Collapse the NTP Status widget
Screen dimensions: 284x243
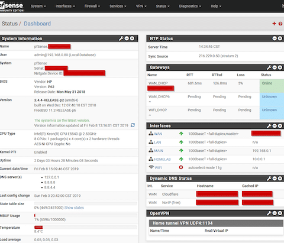pos(275,38)
